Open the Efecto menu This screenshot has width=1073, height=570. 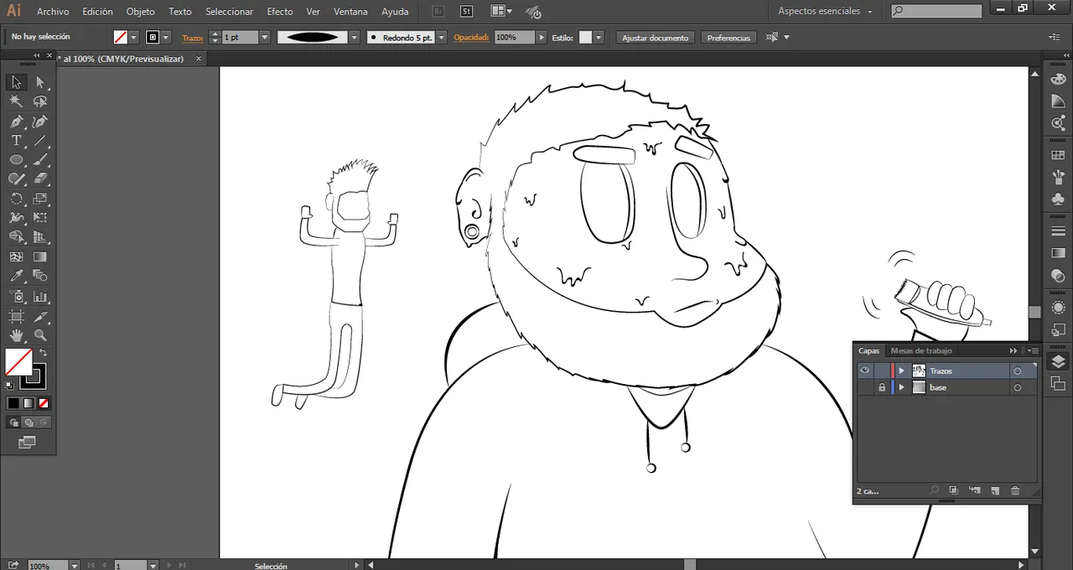(279, 12)
